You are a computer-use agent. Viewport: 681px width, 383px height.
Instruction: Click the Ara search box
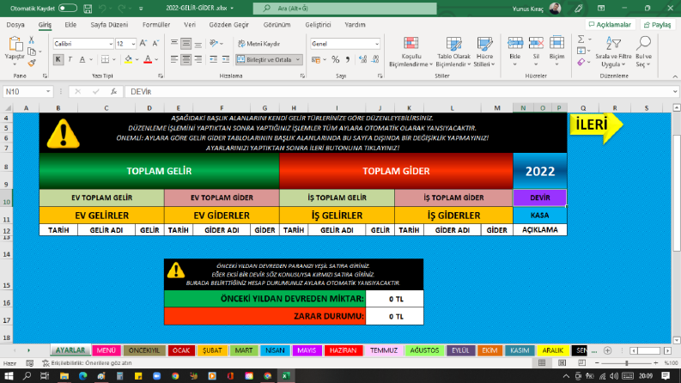point(345,9)
